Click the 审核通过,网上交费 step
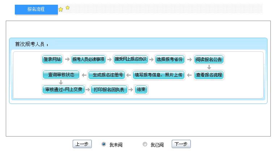278x151 pixels. pyautogui.click(x=63, y=89)
